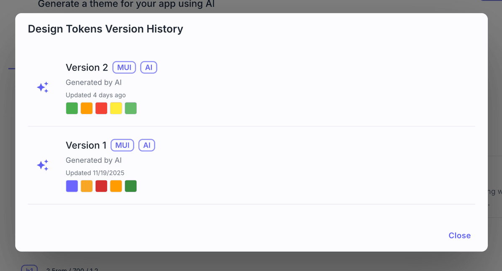Select the purple swatch in Version 1
The width and height of the screenshot is (502, 271).
pyautogui.click(x=72, y=186)
